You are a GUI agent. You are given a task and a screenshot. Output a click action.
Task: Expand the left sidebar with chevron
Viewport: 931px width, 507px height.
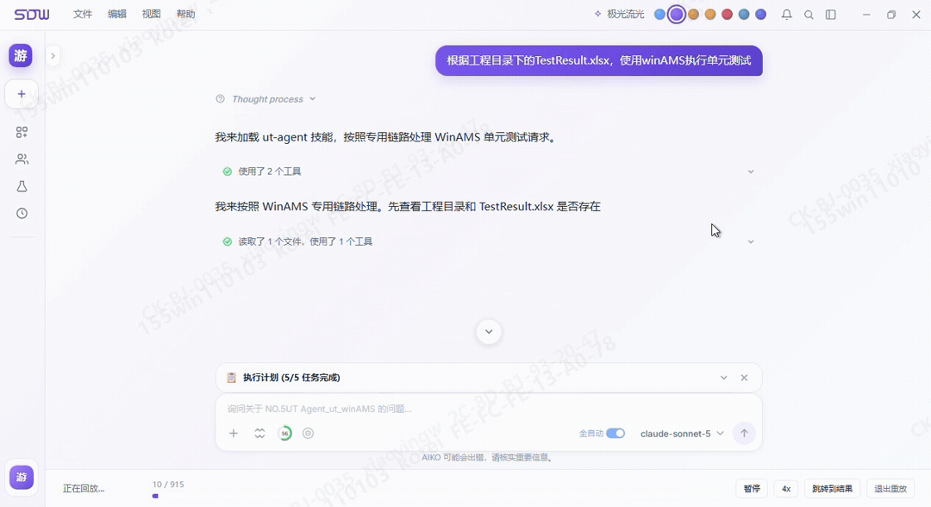[53, 56]
